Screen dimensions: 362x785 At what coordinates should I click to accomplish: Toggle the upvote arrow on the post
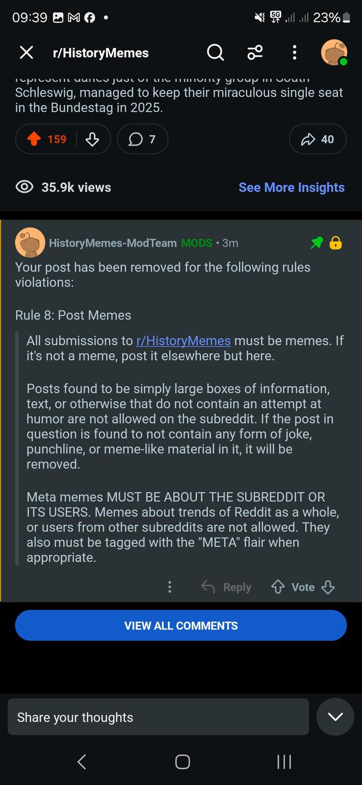35,139
